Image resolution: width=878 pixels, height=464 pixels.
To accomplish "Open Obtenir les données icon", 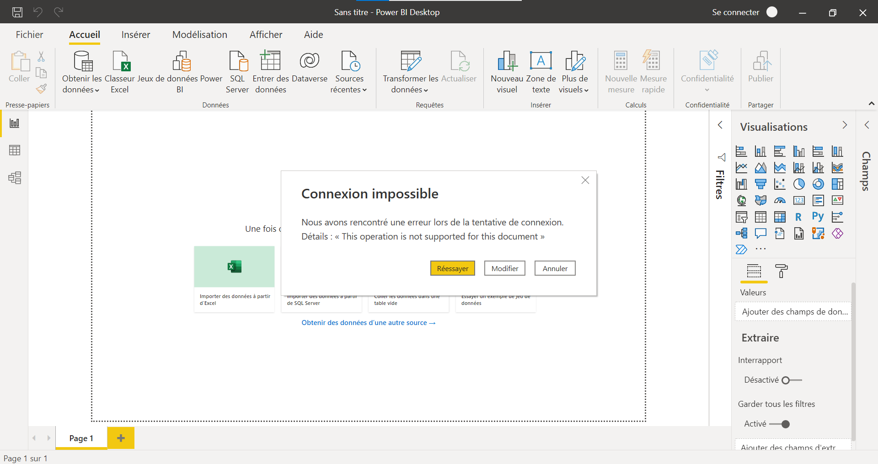I will [83, 61].
